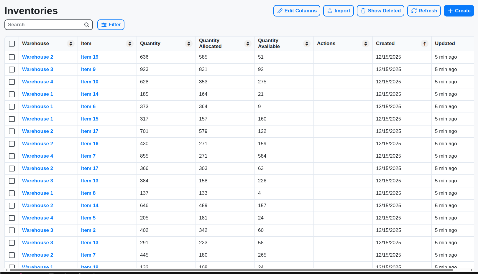This screenshot has height=274, width=478.
Task: Click the trash icon on Show Deleted
Action: pyautogui.click(x=363, y=11)
